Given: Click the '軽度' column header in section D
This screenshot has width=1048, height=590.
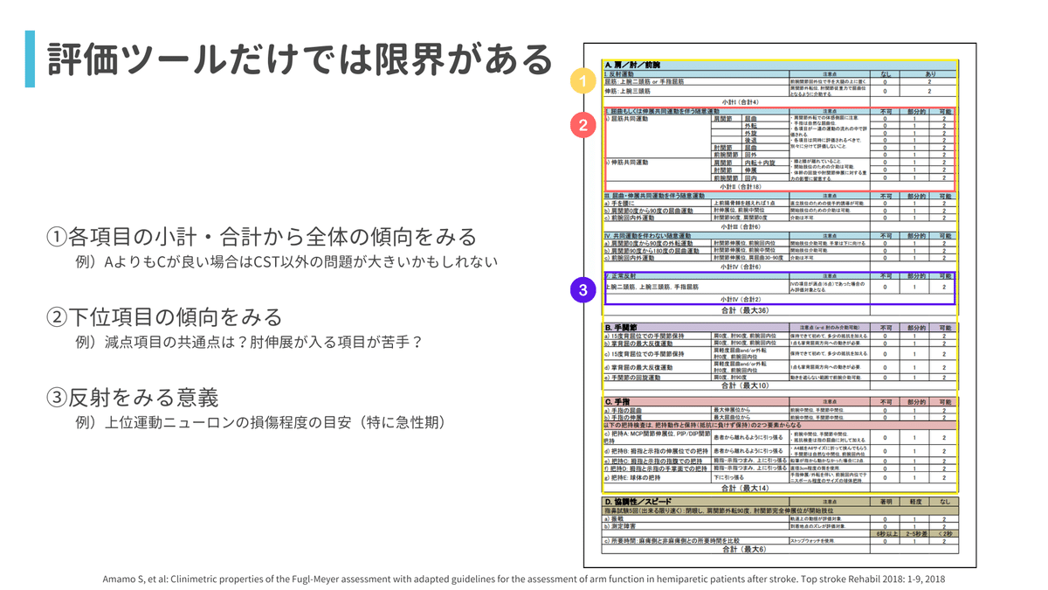Looking at the screenshot, I should click(915, 503).
